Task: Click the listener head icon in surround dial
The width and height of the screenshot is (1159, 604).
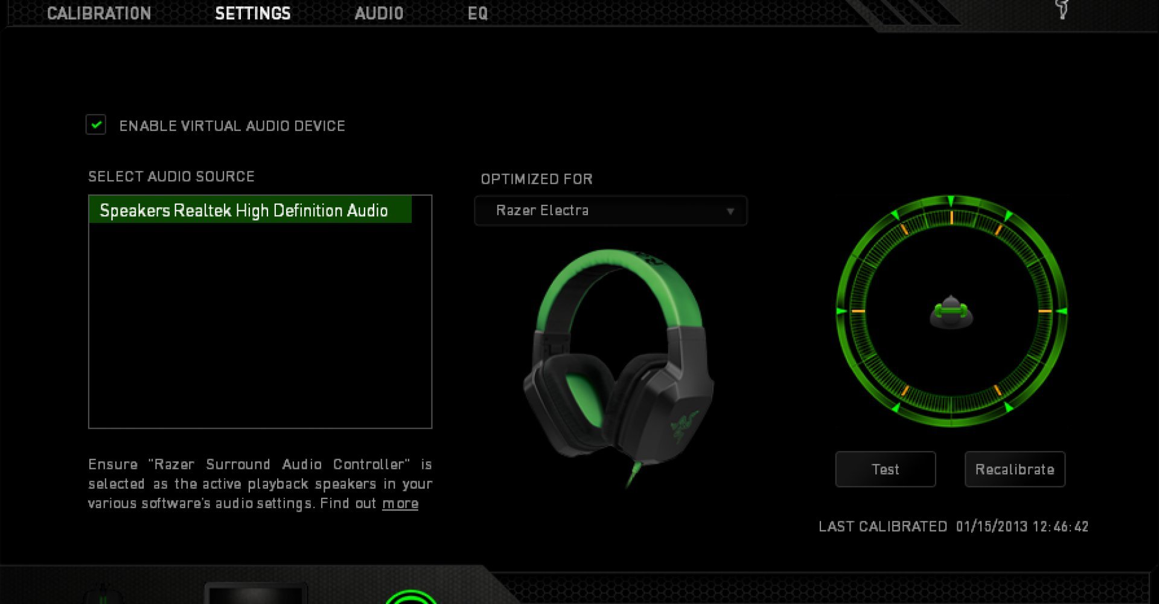Action: click(x=951, y=312)
